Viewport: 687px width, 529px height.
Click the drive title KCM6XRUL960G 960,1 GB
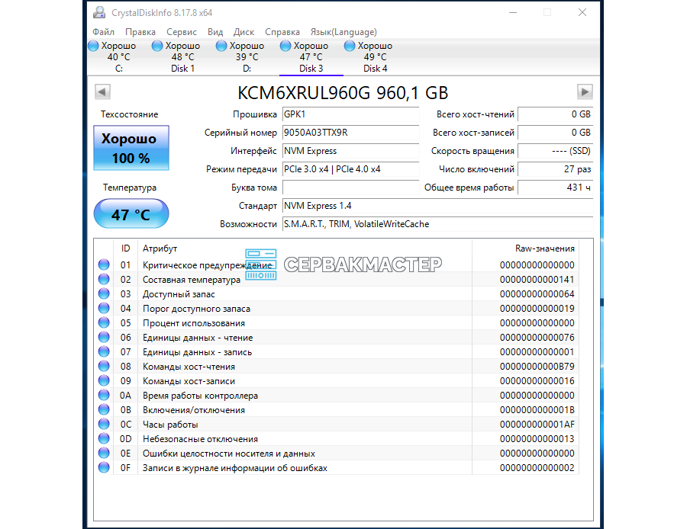343,93
